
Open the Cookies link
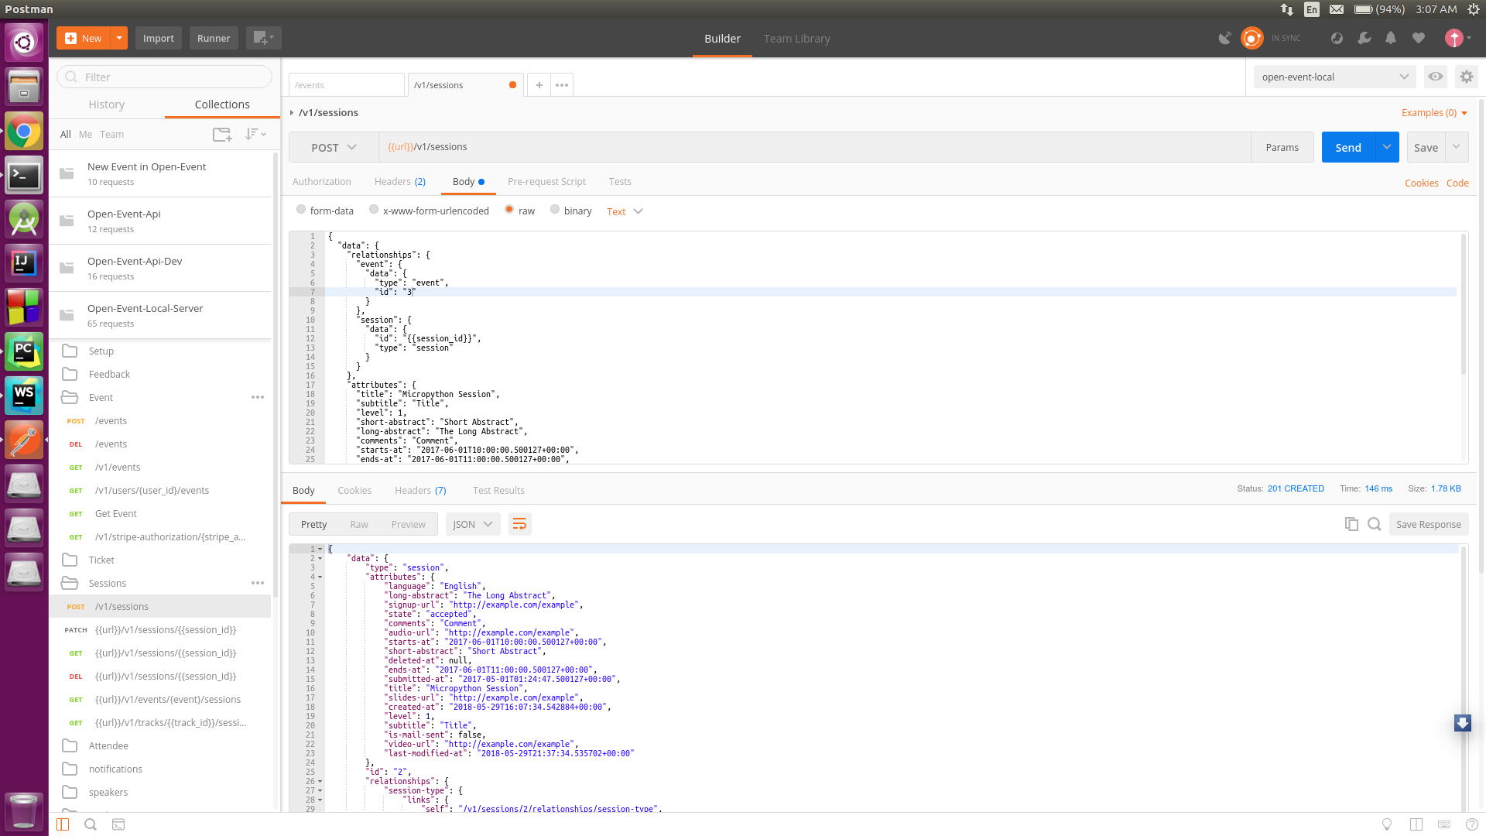pos(1422,183)
